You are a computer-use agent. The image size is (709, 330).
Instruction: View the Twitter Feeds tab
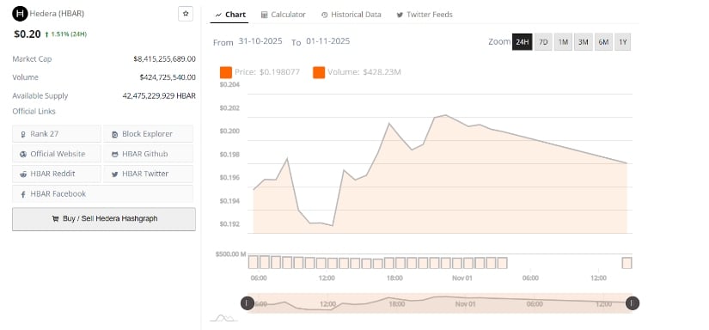click(x=425, y=15)
